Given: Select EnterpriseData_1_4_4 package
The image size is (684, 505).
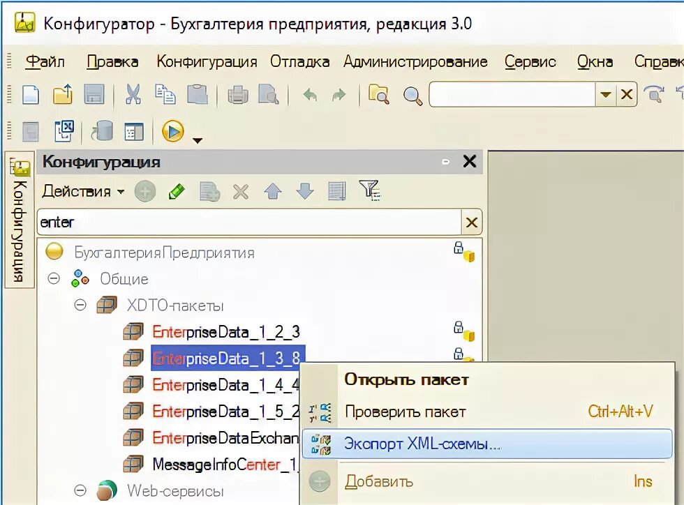Looking at the screenshot, I should pos(225,384).
